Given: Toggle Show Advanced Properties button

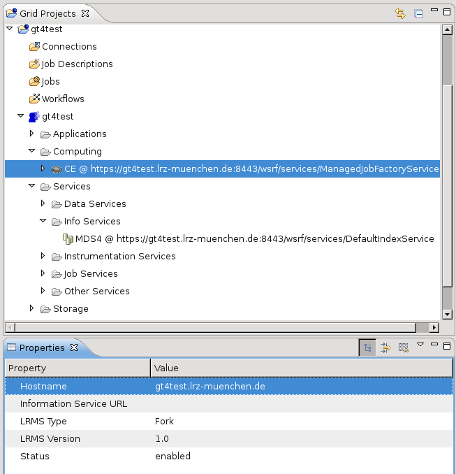Looking at the screenshot, I should [x=385, y=347].
